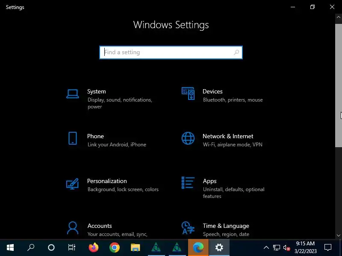Open the Phone settings icon
The height and width of the screenshot is (256, 342).
point(73,138)
